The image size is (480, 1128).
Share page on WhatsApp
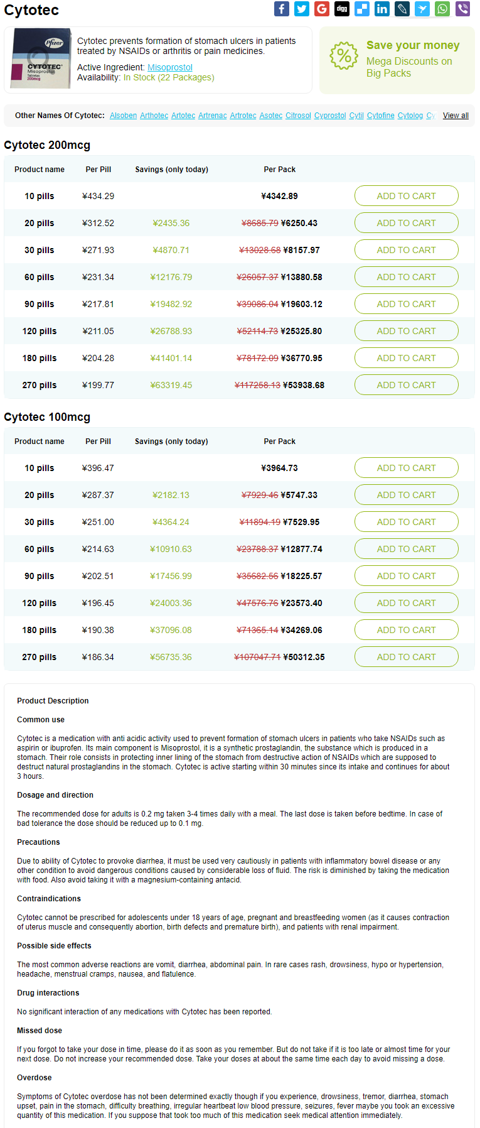442,9
